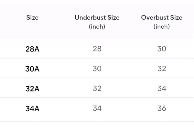The width and height of the screenshot is (194, 131).
Task: Click overbust value 32 in 30A row
Action: 162,69
